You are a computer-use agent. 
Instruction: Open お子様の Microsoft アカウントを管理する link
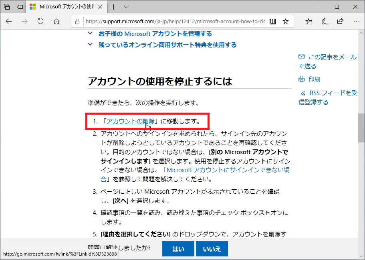tap(155, 34)
